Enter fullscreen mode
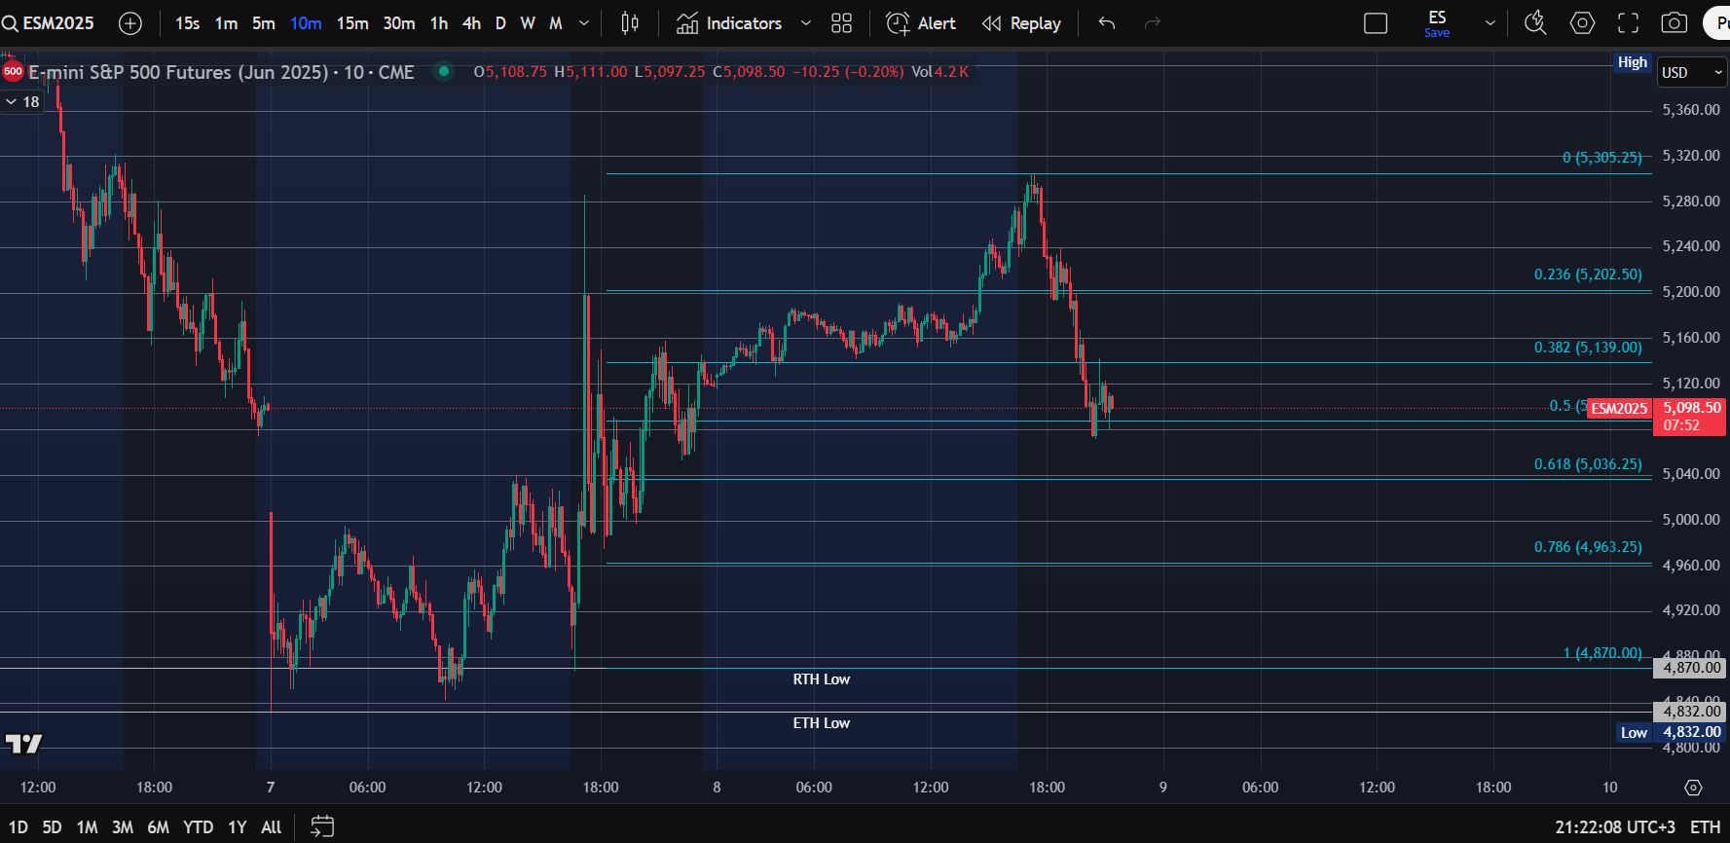The width and height of the screenshot is (1730, 843). click(1628, 23)
